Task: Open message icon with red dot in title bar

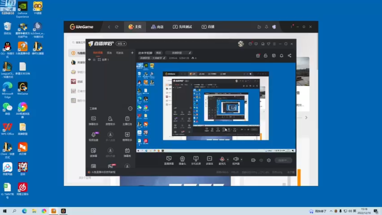Action: (250, 43)
